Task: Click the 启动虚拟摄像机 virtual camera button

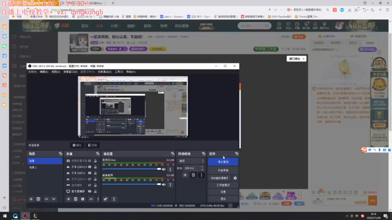Action: tap(220, 178)
